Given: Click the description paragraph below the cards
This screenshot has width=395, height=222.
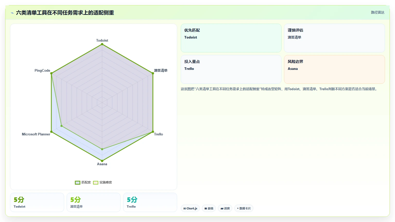Looking at the screenshot, I should click(279, 89).
